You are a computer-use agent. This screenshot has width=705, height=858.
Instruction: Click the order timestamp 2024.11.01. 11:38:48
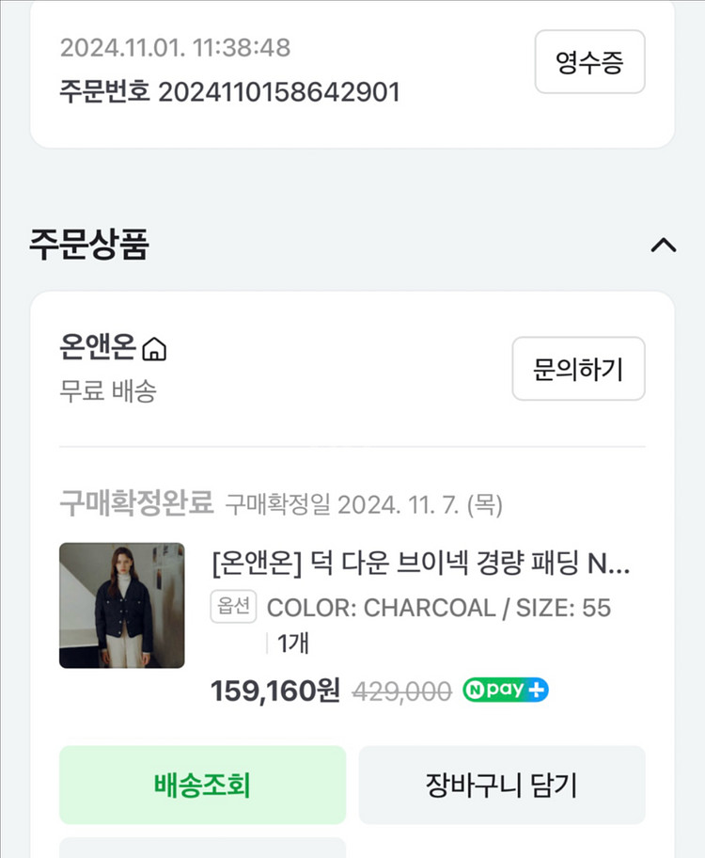[175, 47]
